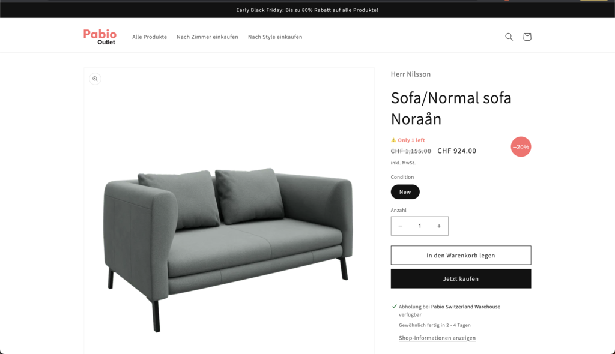The height and width of the screenshot is (354, 615).
Task: Open Shop-Informationen anzeigen link
Action: tap(437, 338)
